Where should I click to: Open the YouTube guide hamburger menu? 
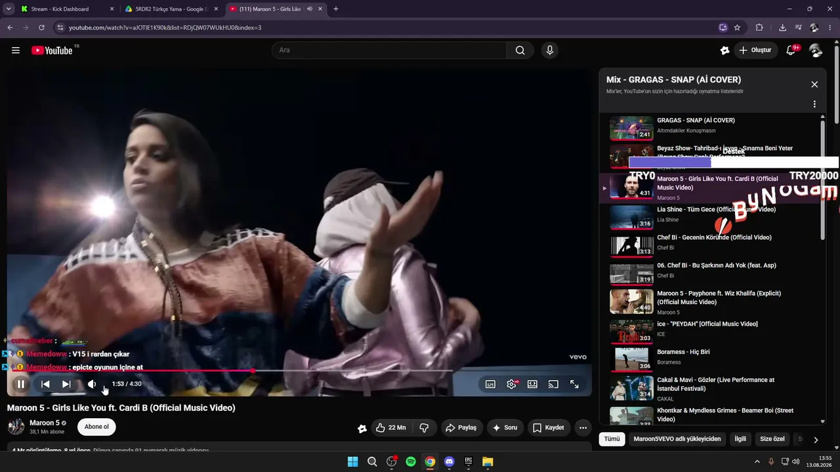coord(16,50)
